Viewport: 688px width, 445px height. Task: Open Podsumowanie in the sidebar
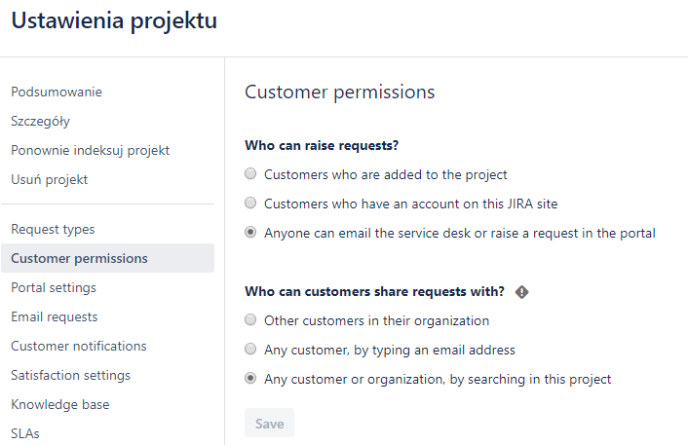[x=57, y=93]
